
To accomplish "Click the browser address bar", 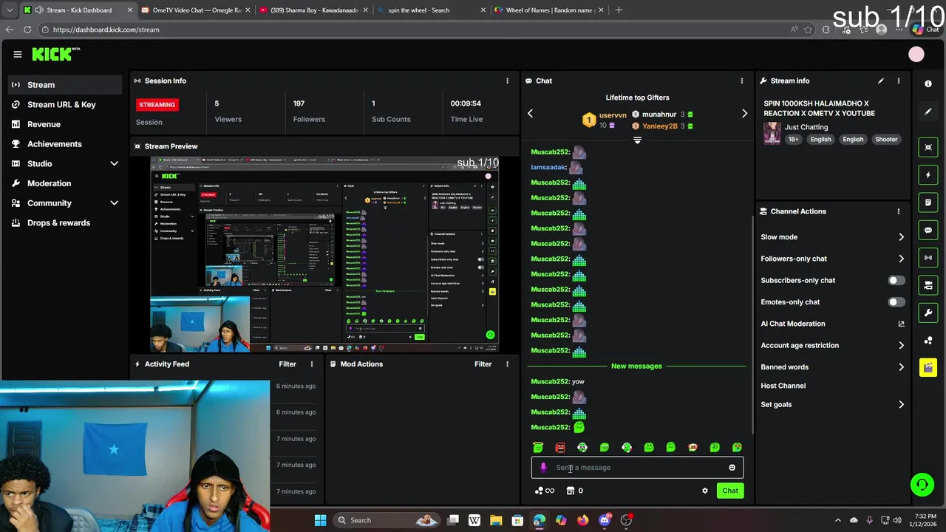I will 414,30.
